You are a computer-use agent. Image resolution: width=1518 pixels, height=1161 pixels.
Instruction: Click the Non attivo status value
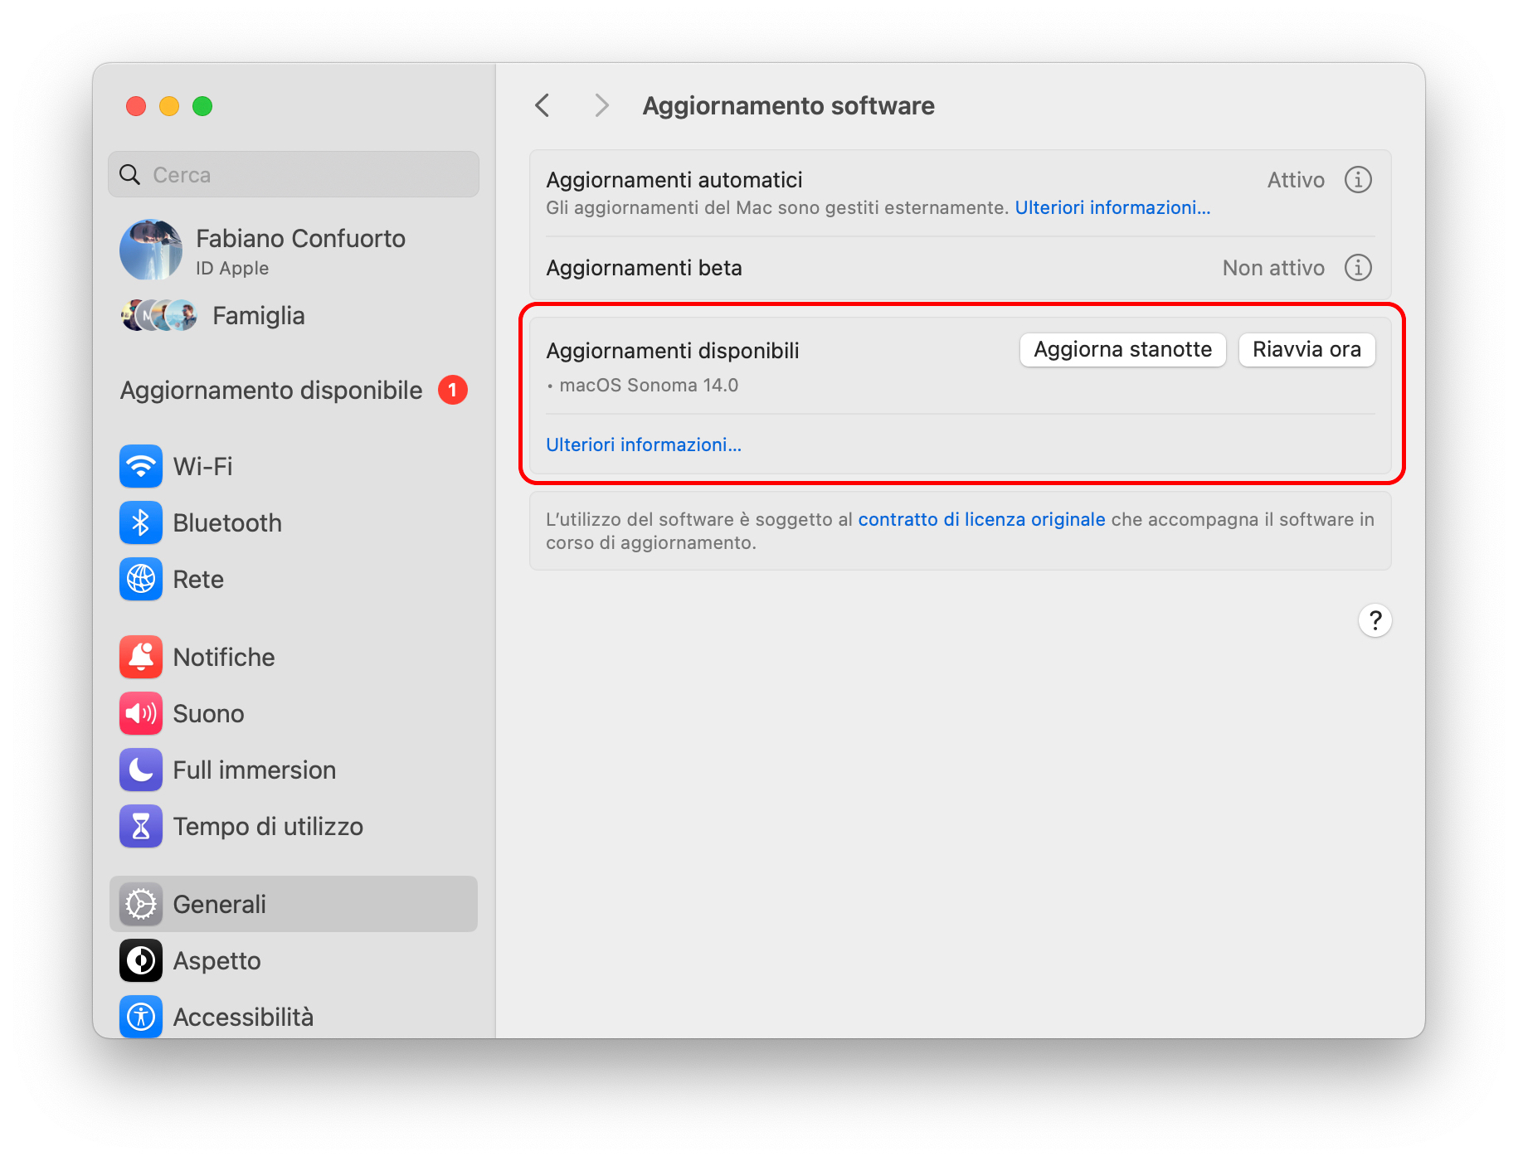(x=1273, y=268)
